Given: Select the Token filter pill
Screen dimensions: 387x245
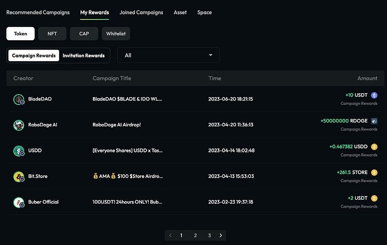Looking at the screenshot, I should pyautogui.click(x=20, y=34).
